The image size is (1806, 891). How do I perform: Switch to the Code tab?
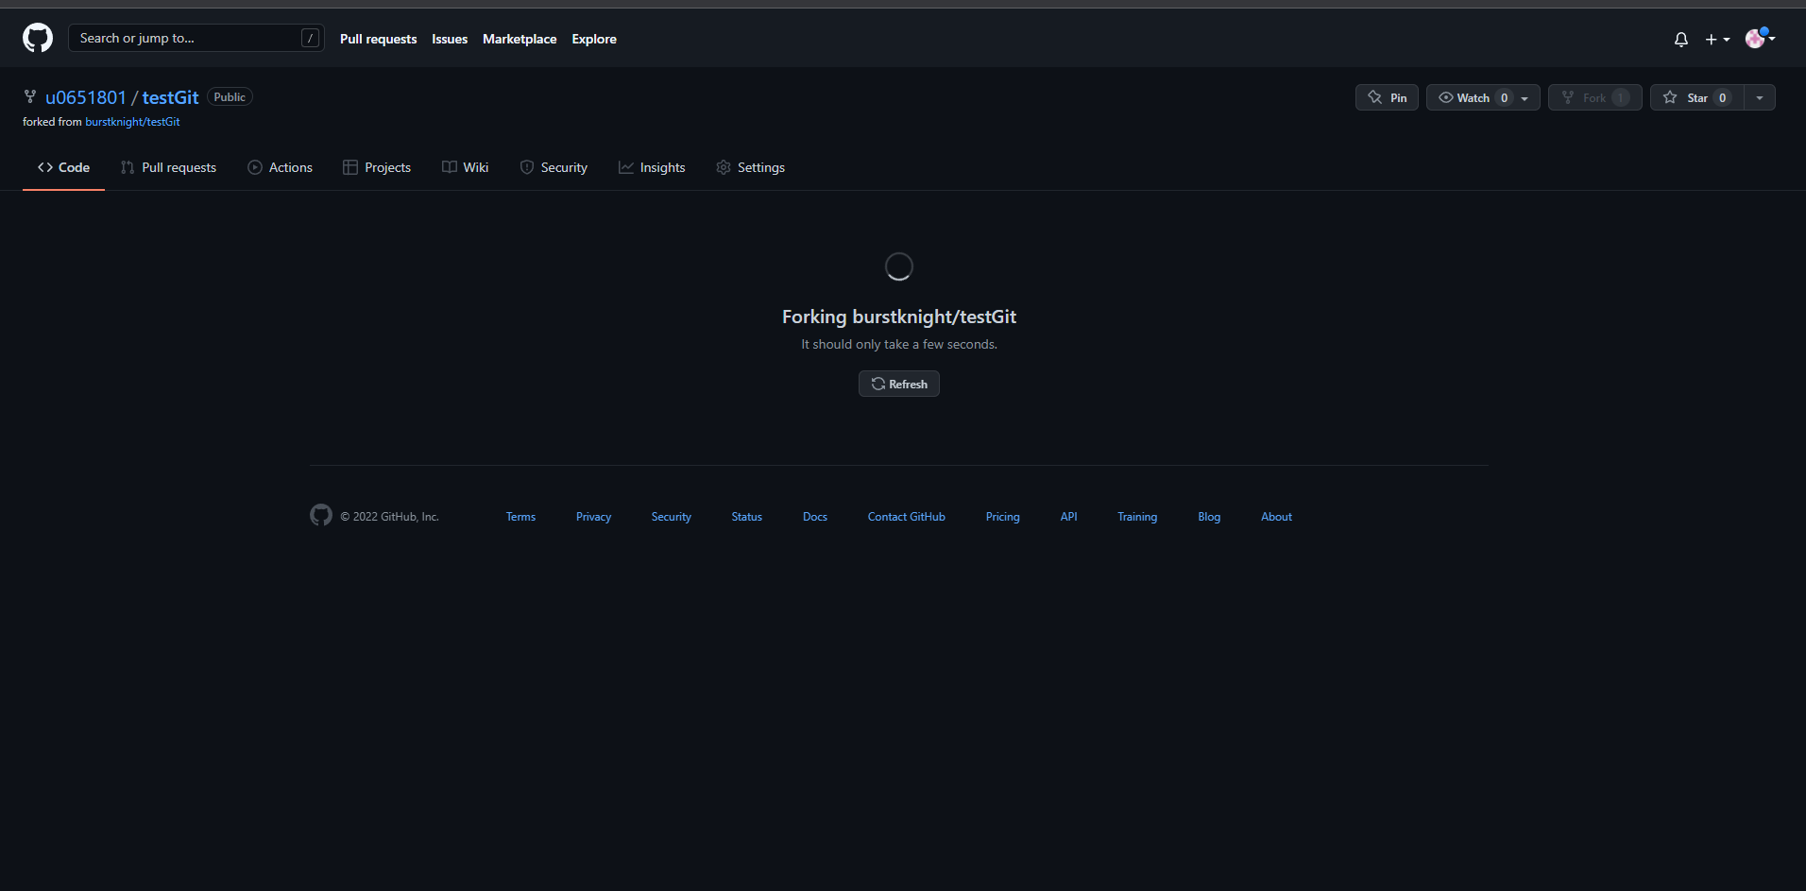point(63,167)
